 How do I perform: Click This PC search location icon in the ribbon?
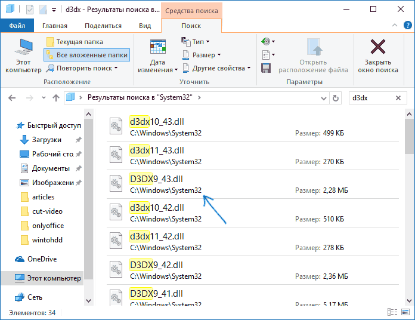(x=23, y=56)
